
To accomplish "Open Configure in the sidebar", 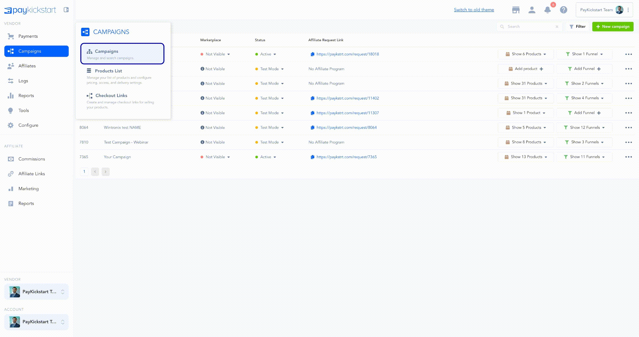I will pyautogui.click(x=37, y=125).
